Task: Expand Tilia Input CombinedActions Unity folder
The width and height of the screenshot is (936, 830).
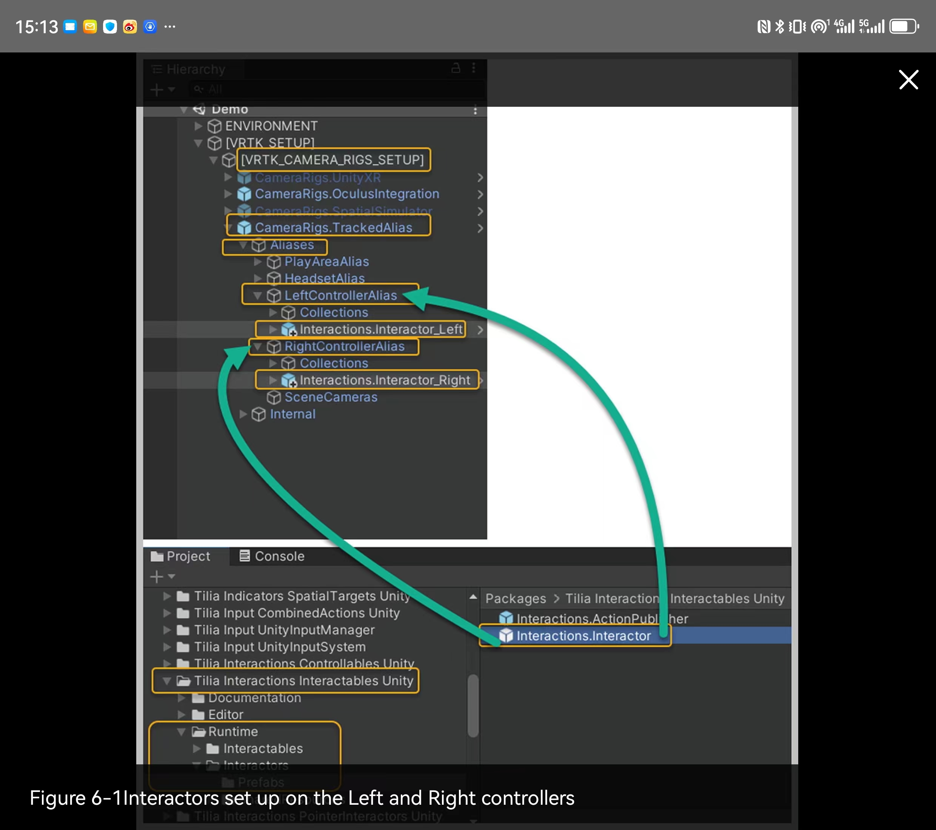Action: click(167, 613)
